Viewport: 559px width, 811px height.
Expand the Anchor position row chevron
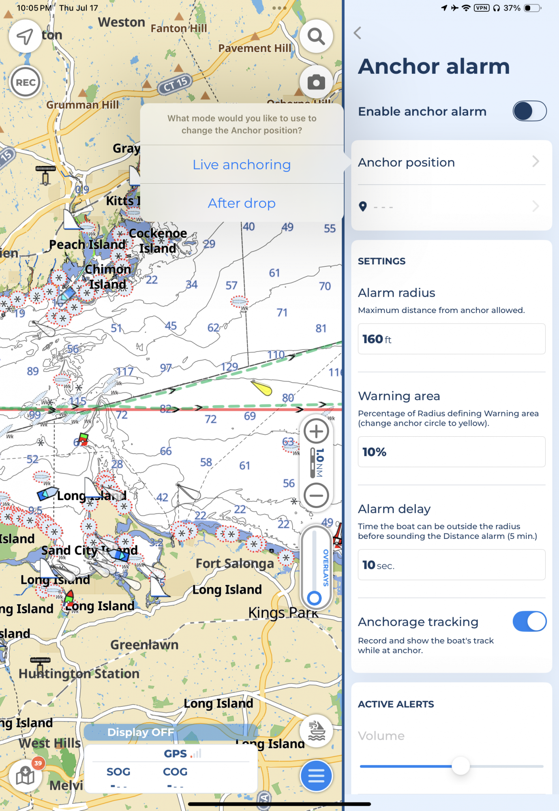(535, 162)
